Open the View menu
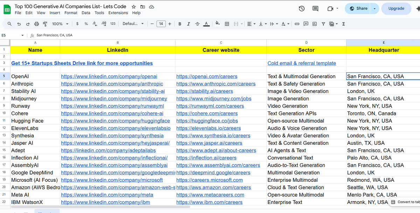The width and height of the screenshot is (420, 213). click(x=41, y=13)
